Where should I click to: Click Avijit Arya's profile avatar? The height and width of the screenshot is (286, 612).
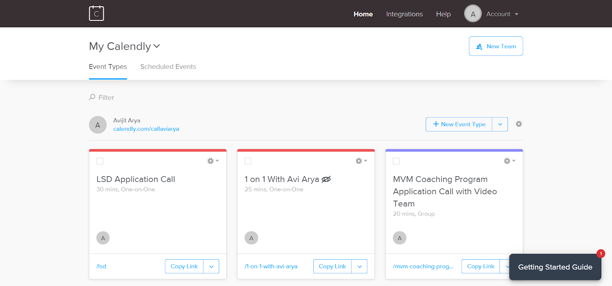tap(98, 125)
